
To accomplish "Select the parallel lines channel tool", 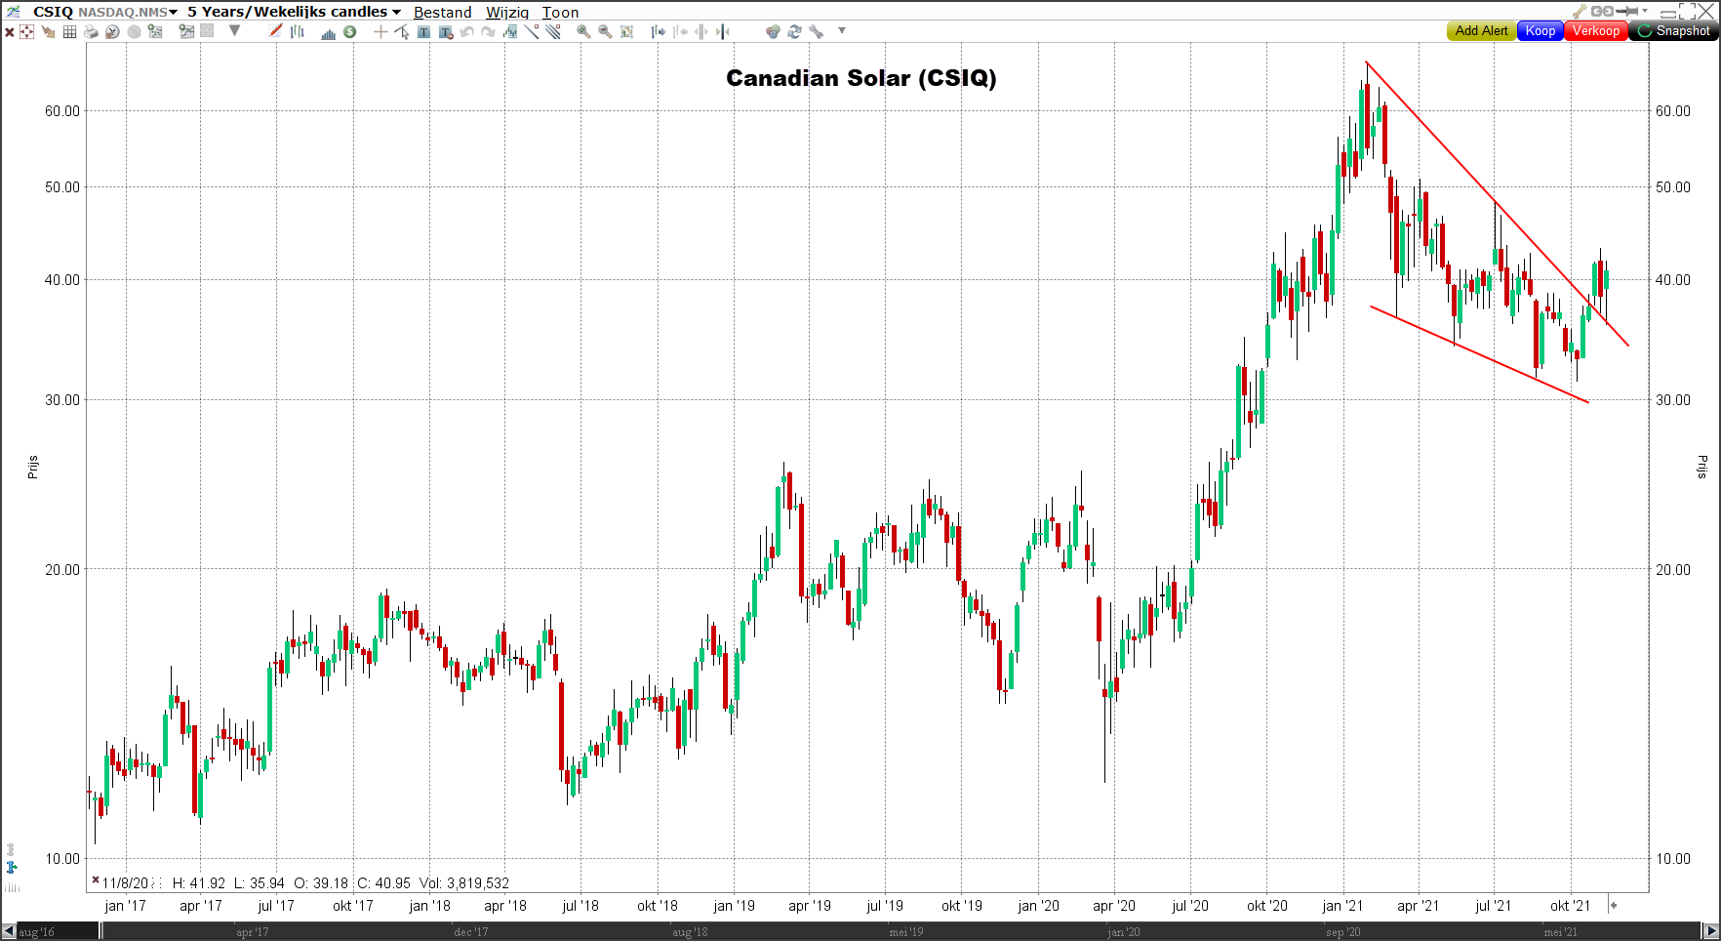I will click(x=553, y=31).
